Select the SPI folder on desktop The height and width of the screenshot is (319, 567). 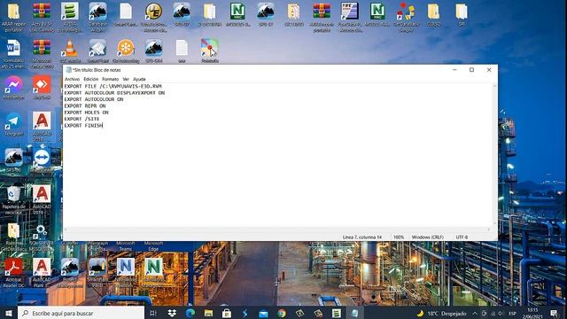462,14
